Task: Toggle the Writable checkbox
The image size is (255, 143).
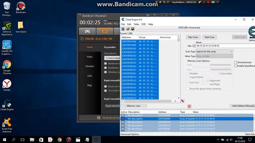Action: 188,73
